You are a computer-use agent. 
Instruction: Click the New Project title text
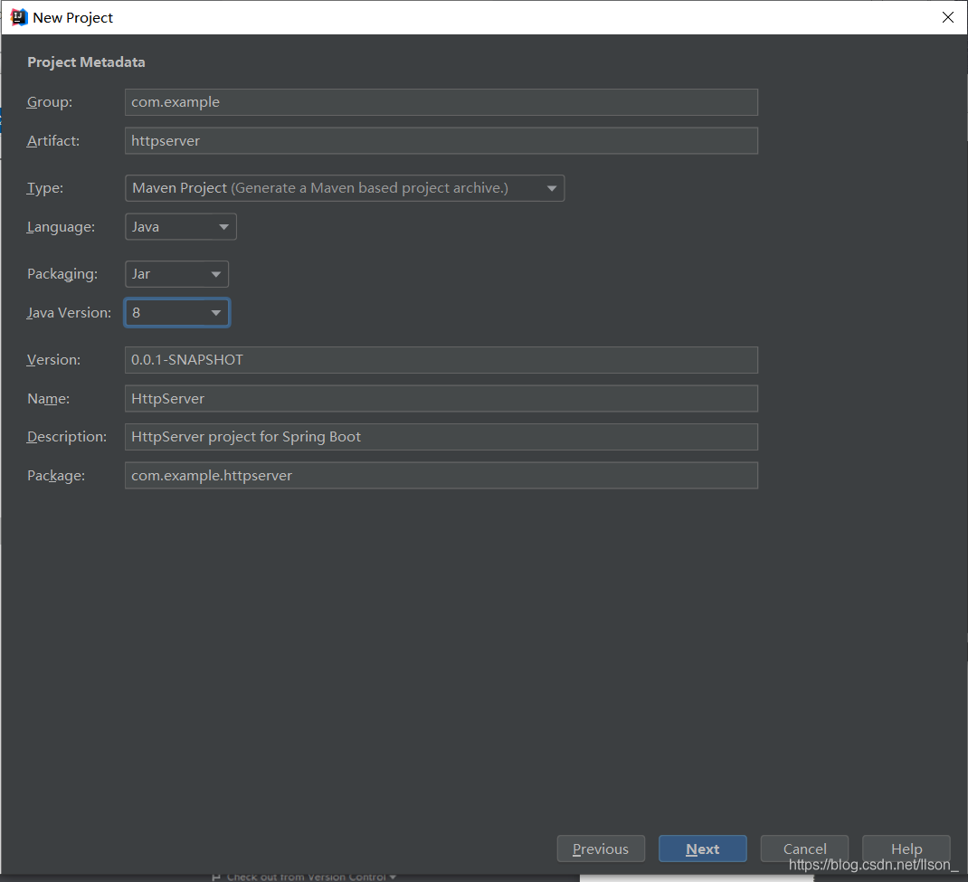[73, 17]
